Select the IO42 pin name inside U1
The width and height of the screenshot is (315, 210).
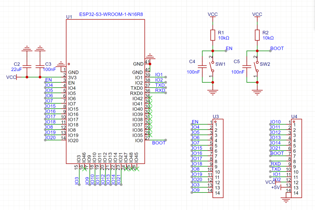tap(138, 98)
